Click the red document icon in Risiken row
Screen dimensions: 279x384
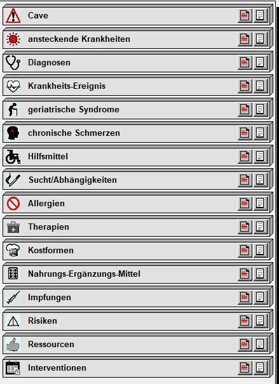click(x=245, y=321)
